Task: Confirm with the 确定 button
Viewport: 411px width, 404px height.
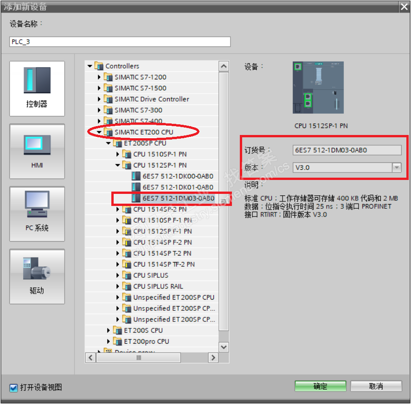Action: [x=320, y=386]
